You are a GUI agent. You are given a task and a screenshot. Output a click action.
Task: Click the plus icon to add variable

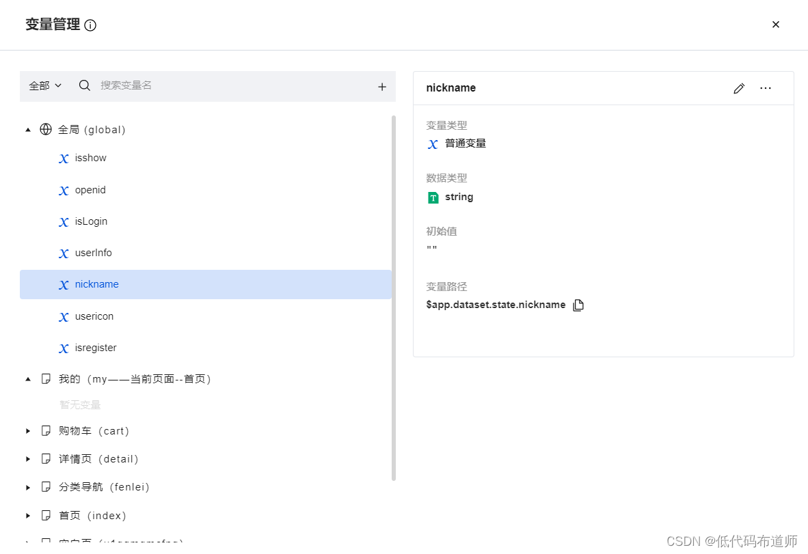382,87
